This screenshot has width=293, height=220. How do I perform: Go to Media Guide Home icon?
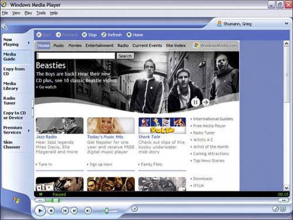[129, 35]
